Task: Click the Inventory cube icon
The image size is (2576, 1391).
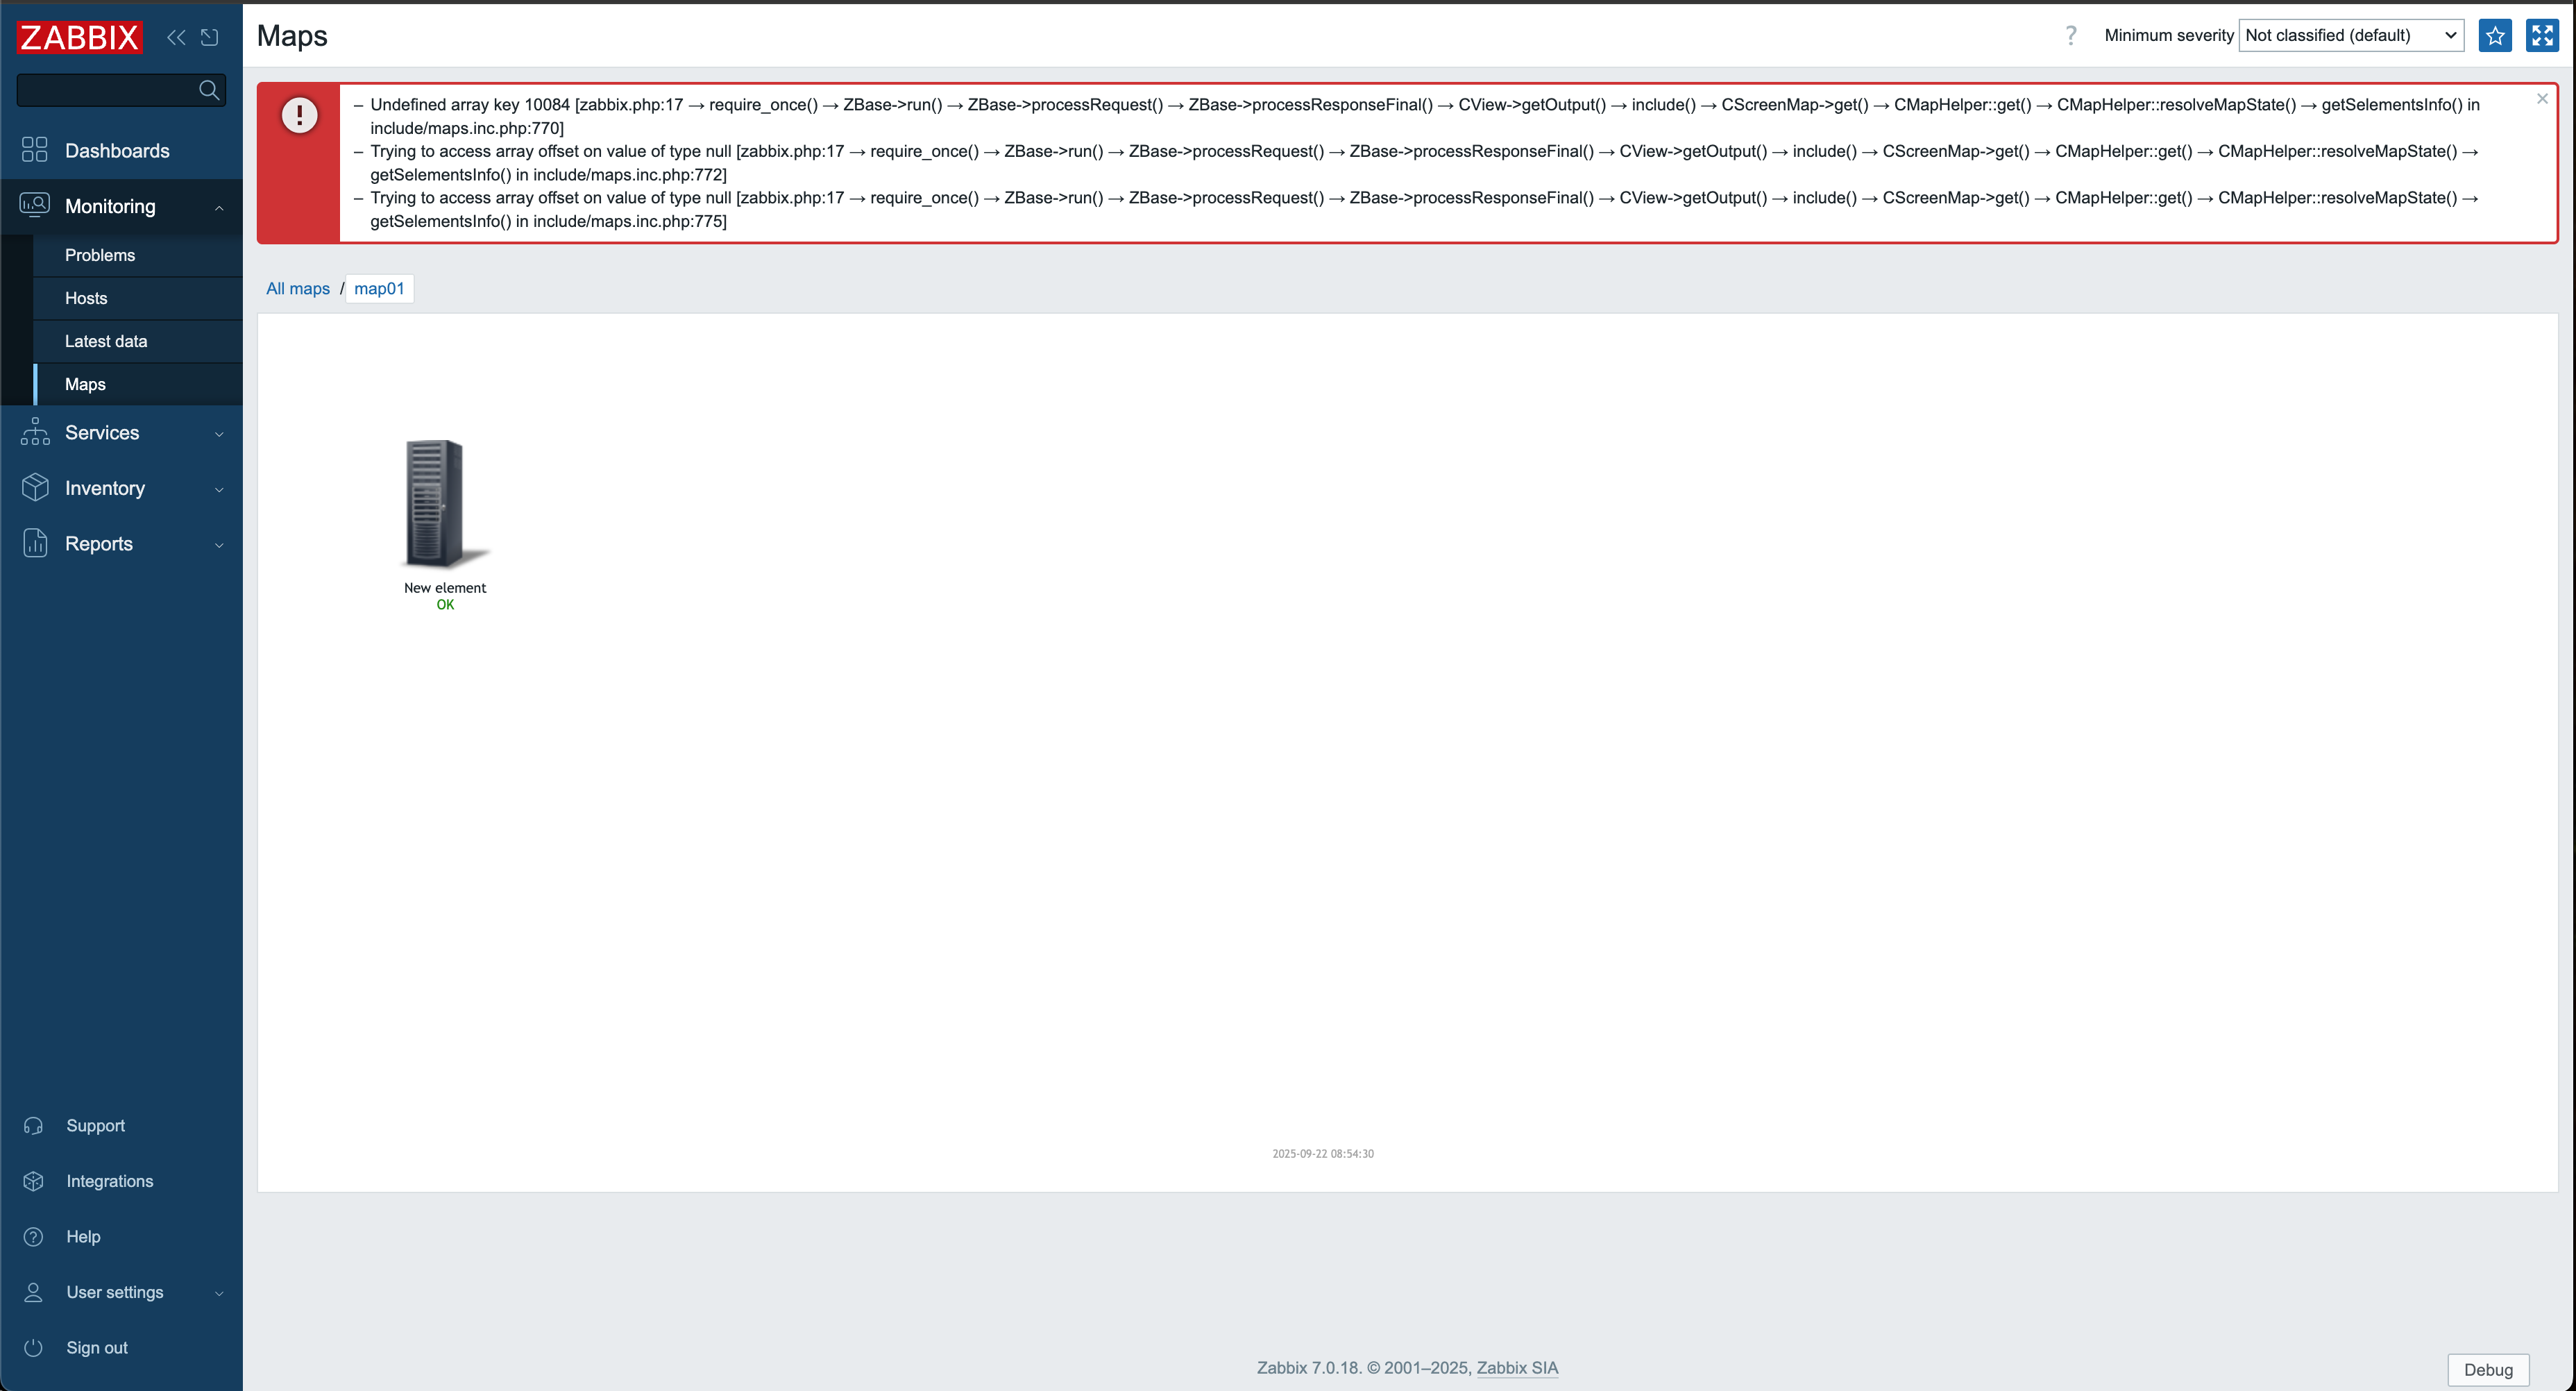Action: coord(34,487)
